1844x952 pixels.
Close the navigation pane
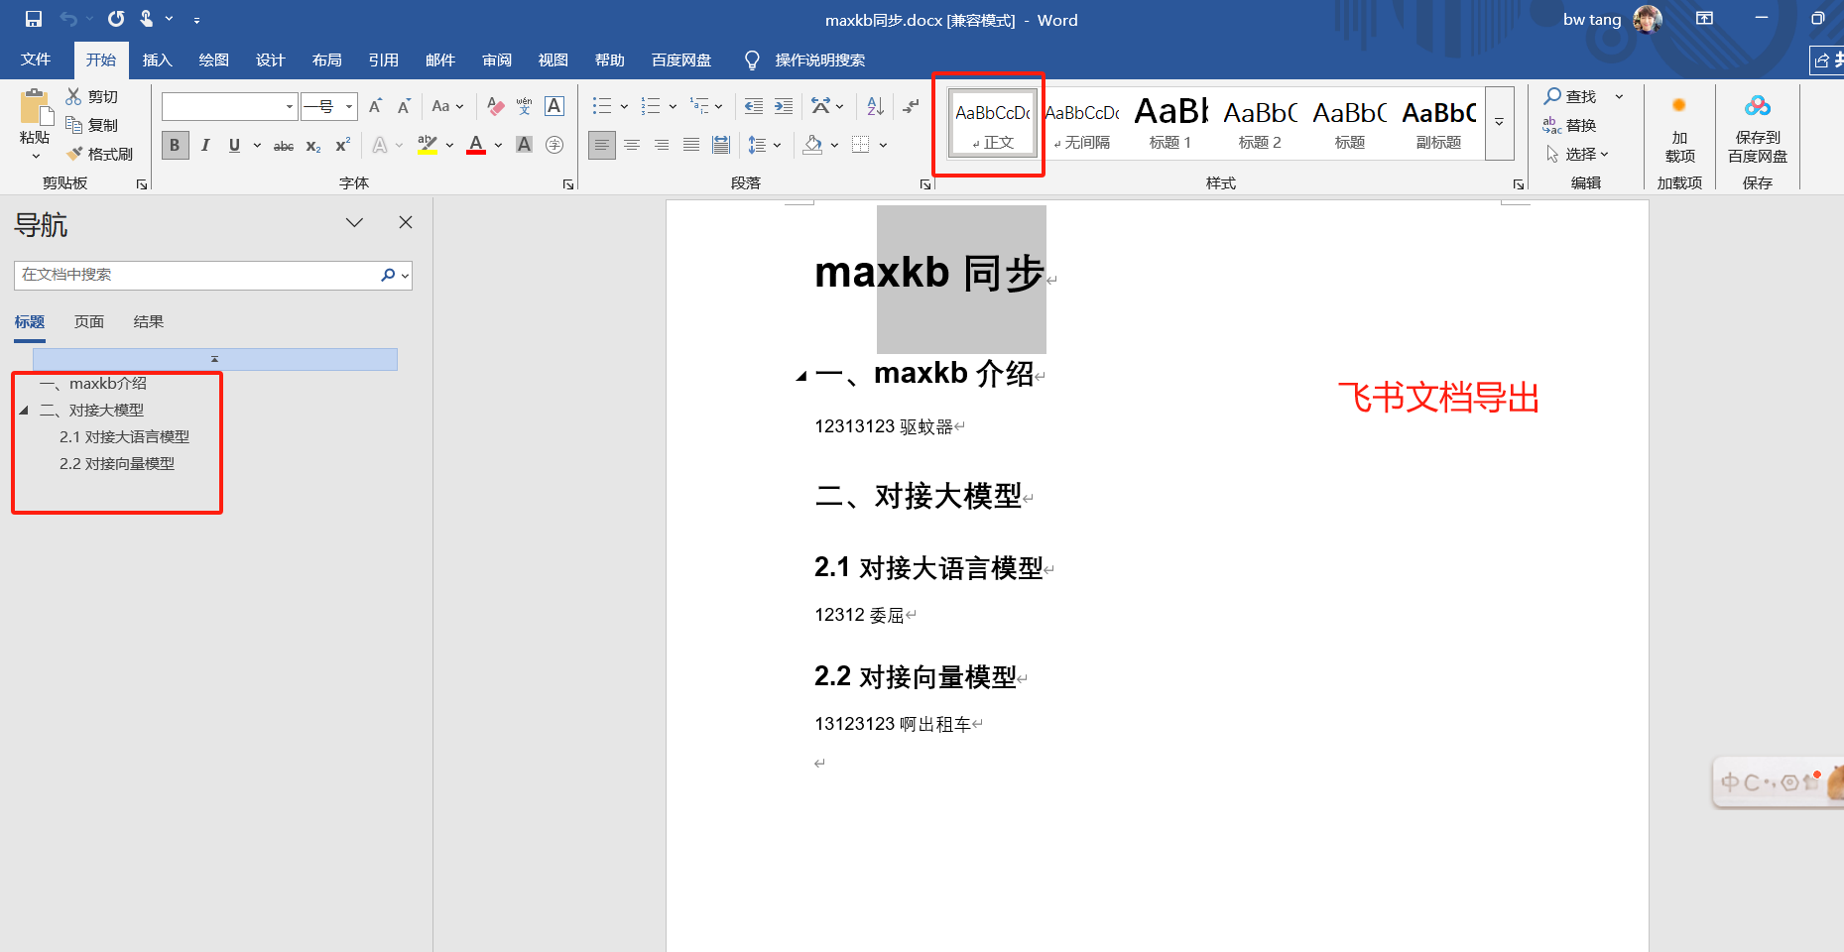point(406,222)
